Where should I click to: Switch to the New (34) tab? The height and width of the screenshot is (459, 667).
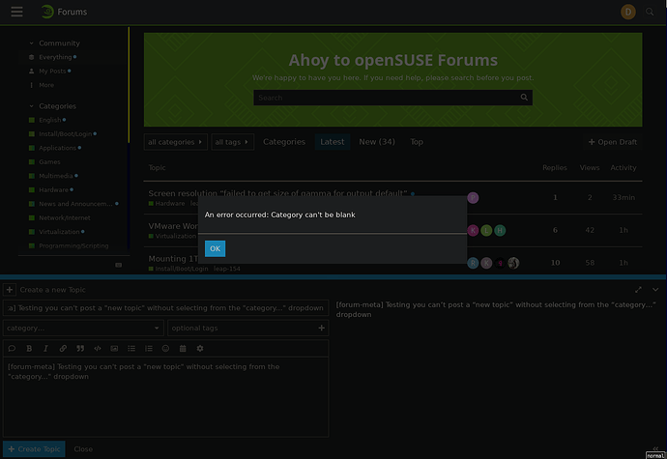tap(377, 142)
